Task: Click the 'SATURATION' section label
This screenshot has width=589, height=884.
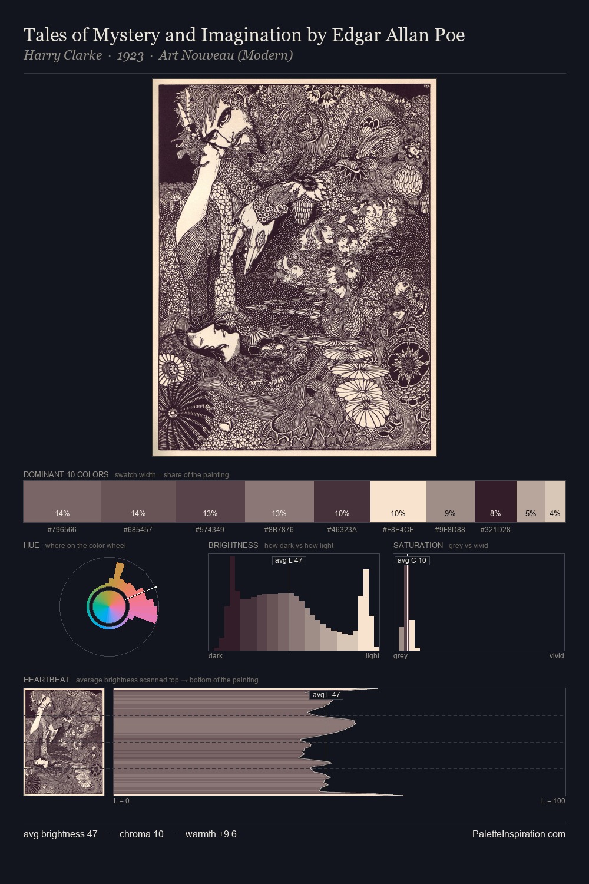Action: (x=418, y=545)
